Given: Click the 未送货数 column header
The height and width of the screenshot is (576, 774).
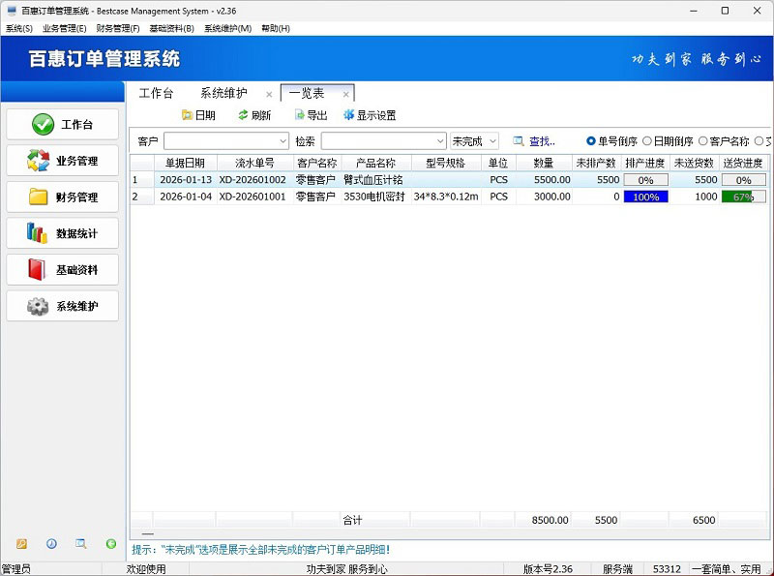Looking at the screenshot, I should pyautogui.click(x=694, y=163).
